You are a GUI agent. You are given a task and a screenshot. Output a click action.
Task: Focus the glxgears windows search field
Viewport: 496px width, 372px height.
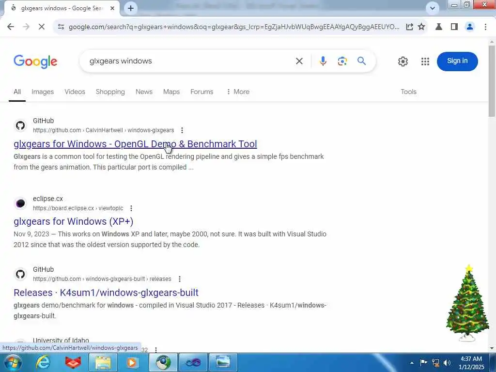pyautogui.click(x=190, y=61)
